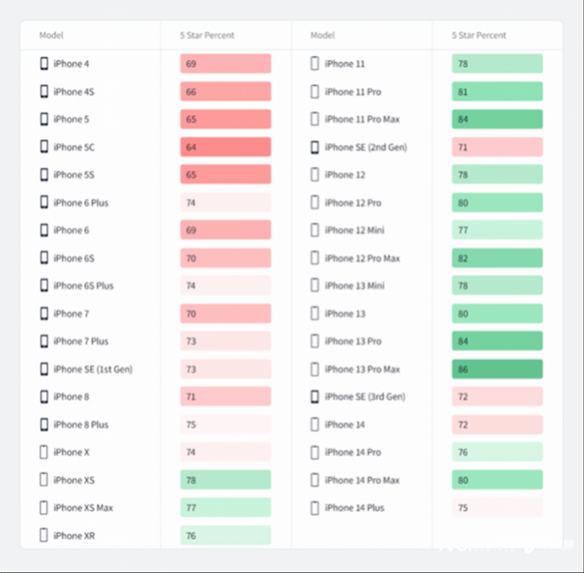Screen dimensions: 584x573
Task: Click the 77 value for iPhone XS Max
Action: click(x=191, y=508)
